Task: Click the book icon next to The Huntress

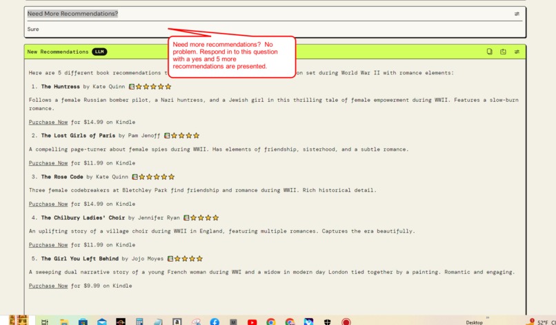Action: 132,86
